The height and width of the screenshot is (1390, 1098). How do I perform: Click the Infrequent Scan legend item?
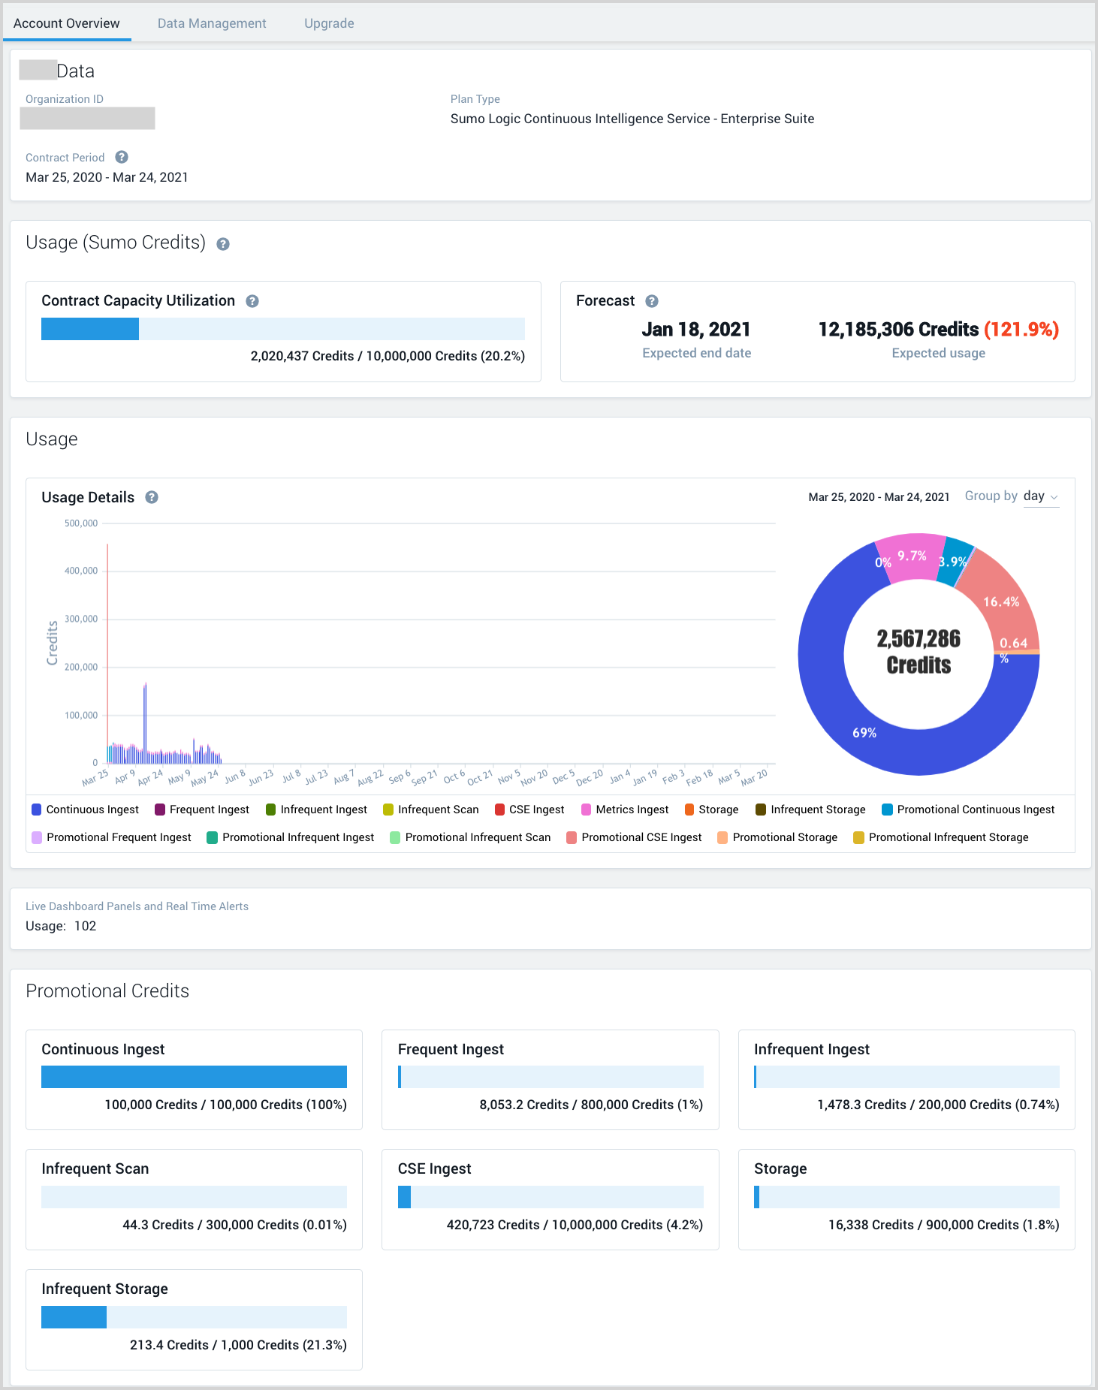(431, 810)
